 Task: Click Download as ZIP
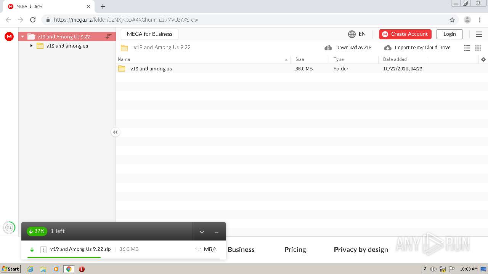click(348, 48)
